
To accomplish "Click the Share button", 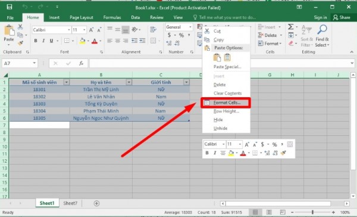I will [x=342, y=17].
